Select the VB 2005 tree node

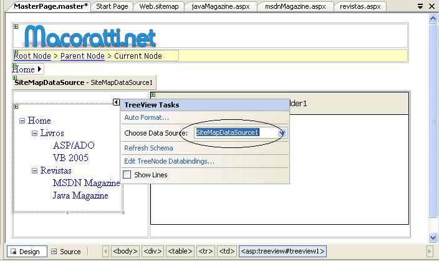[x=70, y=157]
